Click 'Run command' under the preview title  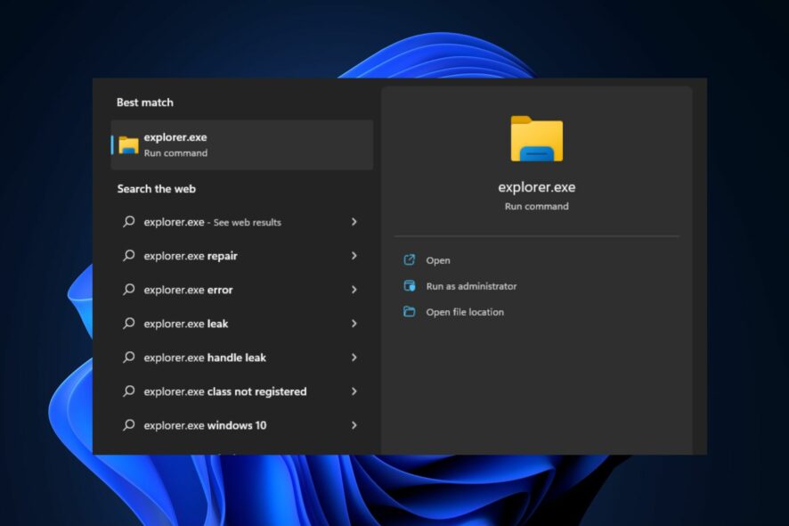tap(536, 206)
